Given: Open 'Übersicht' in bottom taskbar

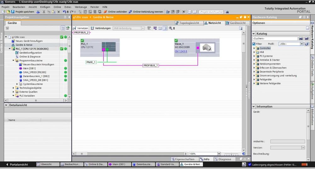Looking at the screenshot, I should tap(48, 164).
